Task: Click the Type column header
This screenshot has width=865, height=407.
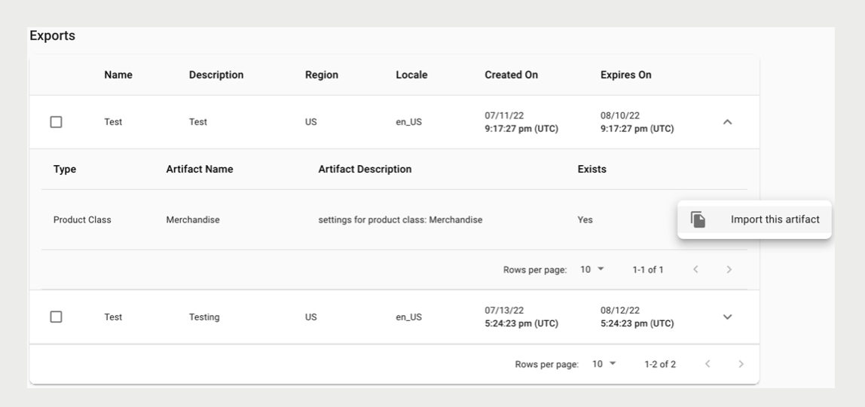Action: pos(65,170)
